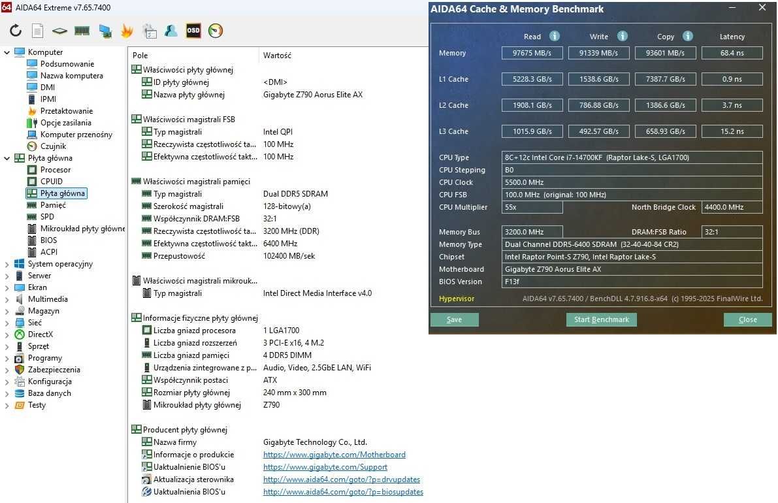Viewport: 778px width, 503px height.
Task: Collapse the Płyta główna parent node
Action: coord(7,158)
